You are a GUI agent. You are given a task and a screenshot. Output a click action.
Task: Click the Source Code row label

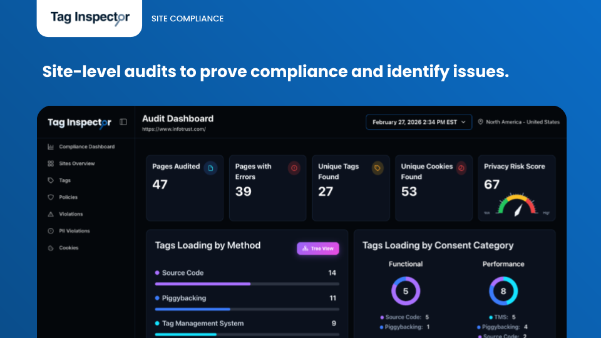click(183, 273)
